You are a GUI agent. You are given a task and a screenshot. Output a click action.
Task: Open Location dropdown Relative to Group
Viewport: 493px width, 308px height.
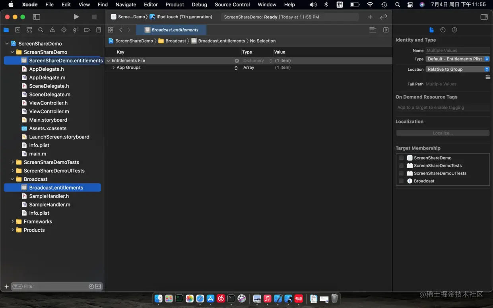coord(458,69)
